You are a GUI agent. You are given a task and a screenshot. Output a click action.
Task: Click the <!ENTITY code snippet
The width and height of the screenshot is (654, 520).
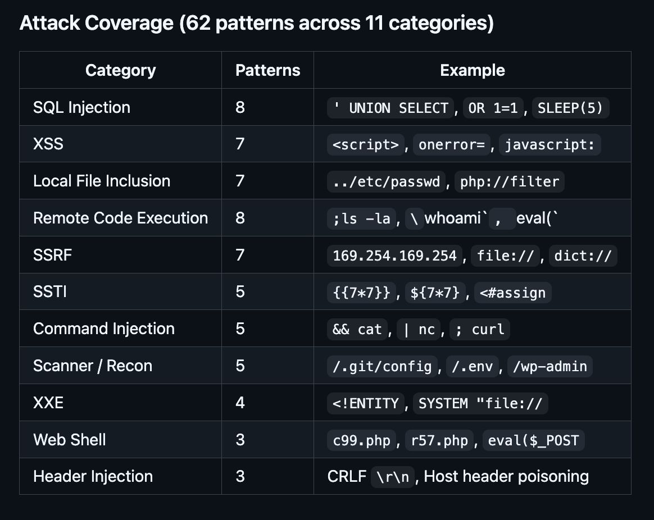(366, 404)
